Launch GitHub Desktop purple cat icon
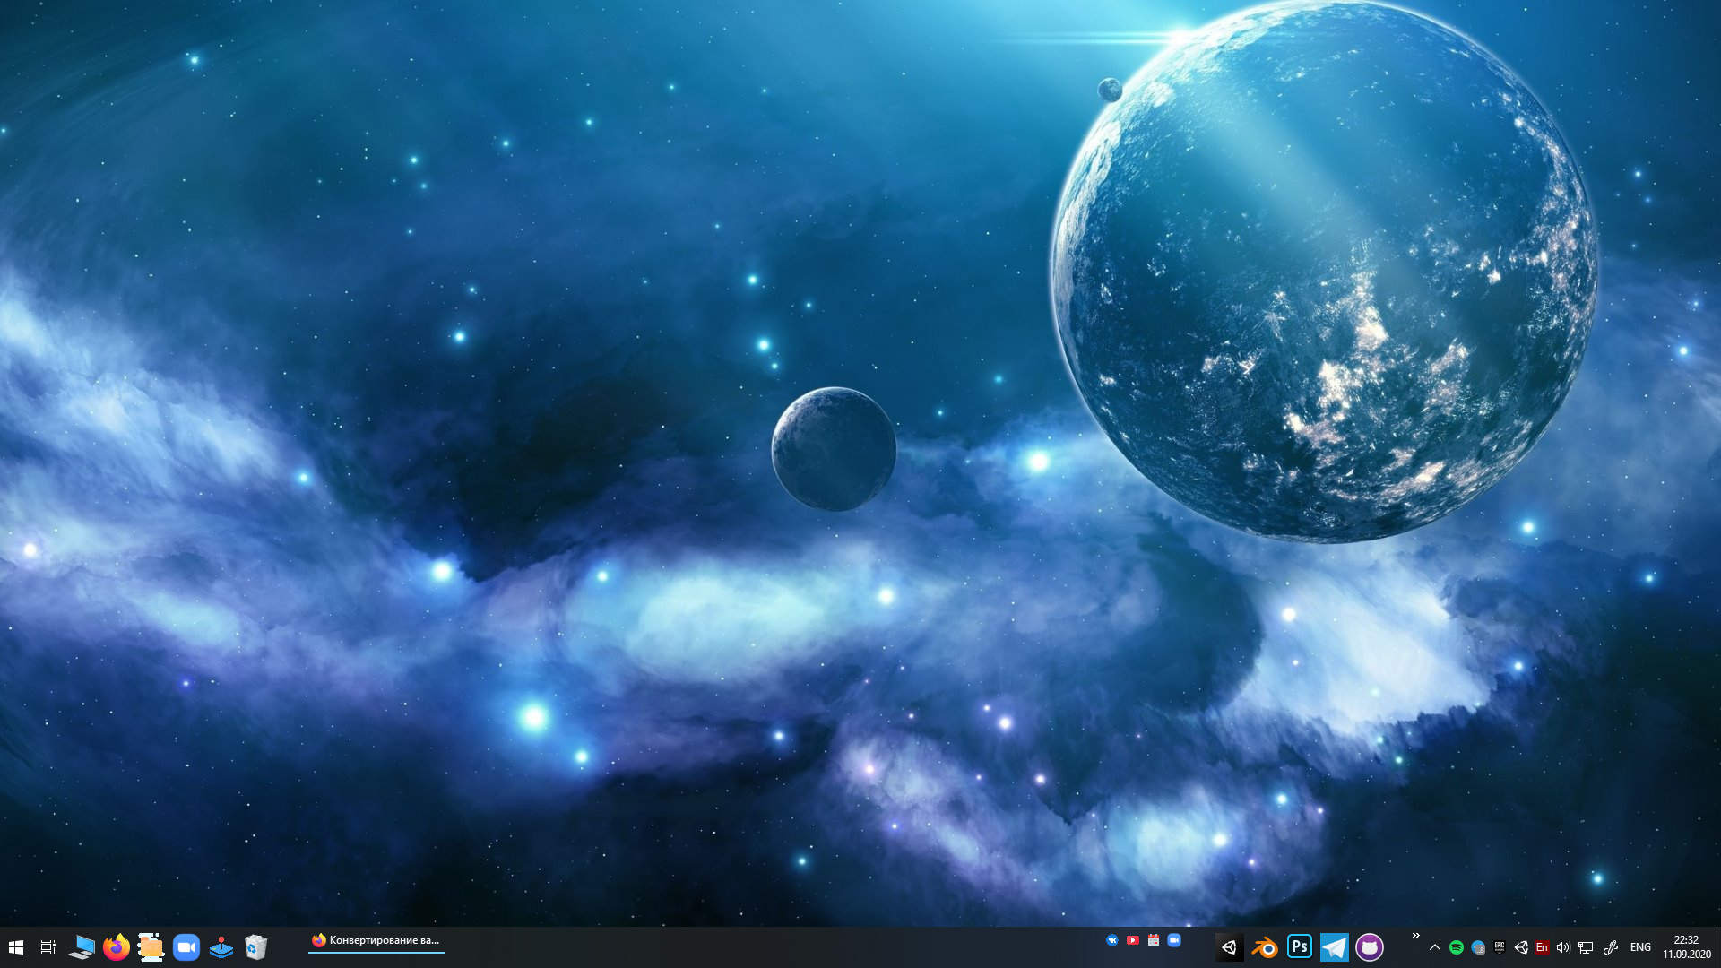The image size is (1721, 968). (x=1369, y=947)
